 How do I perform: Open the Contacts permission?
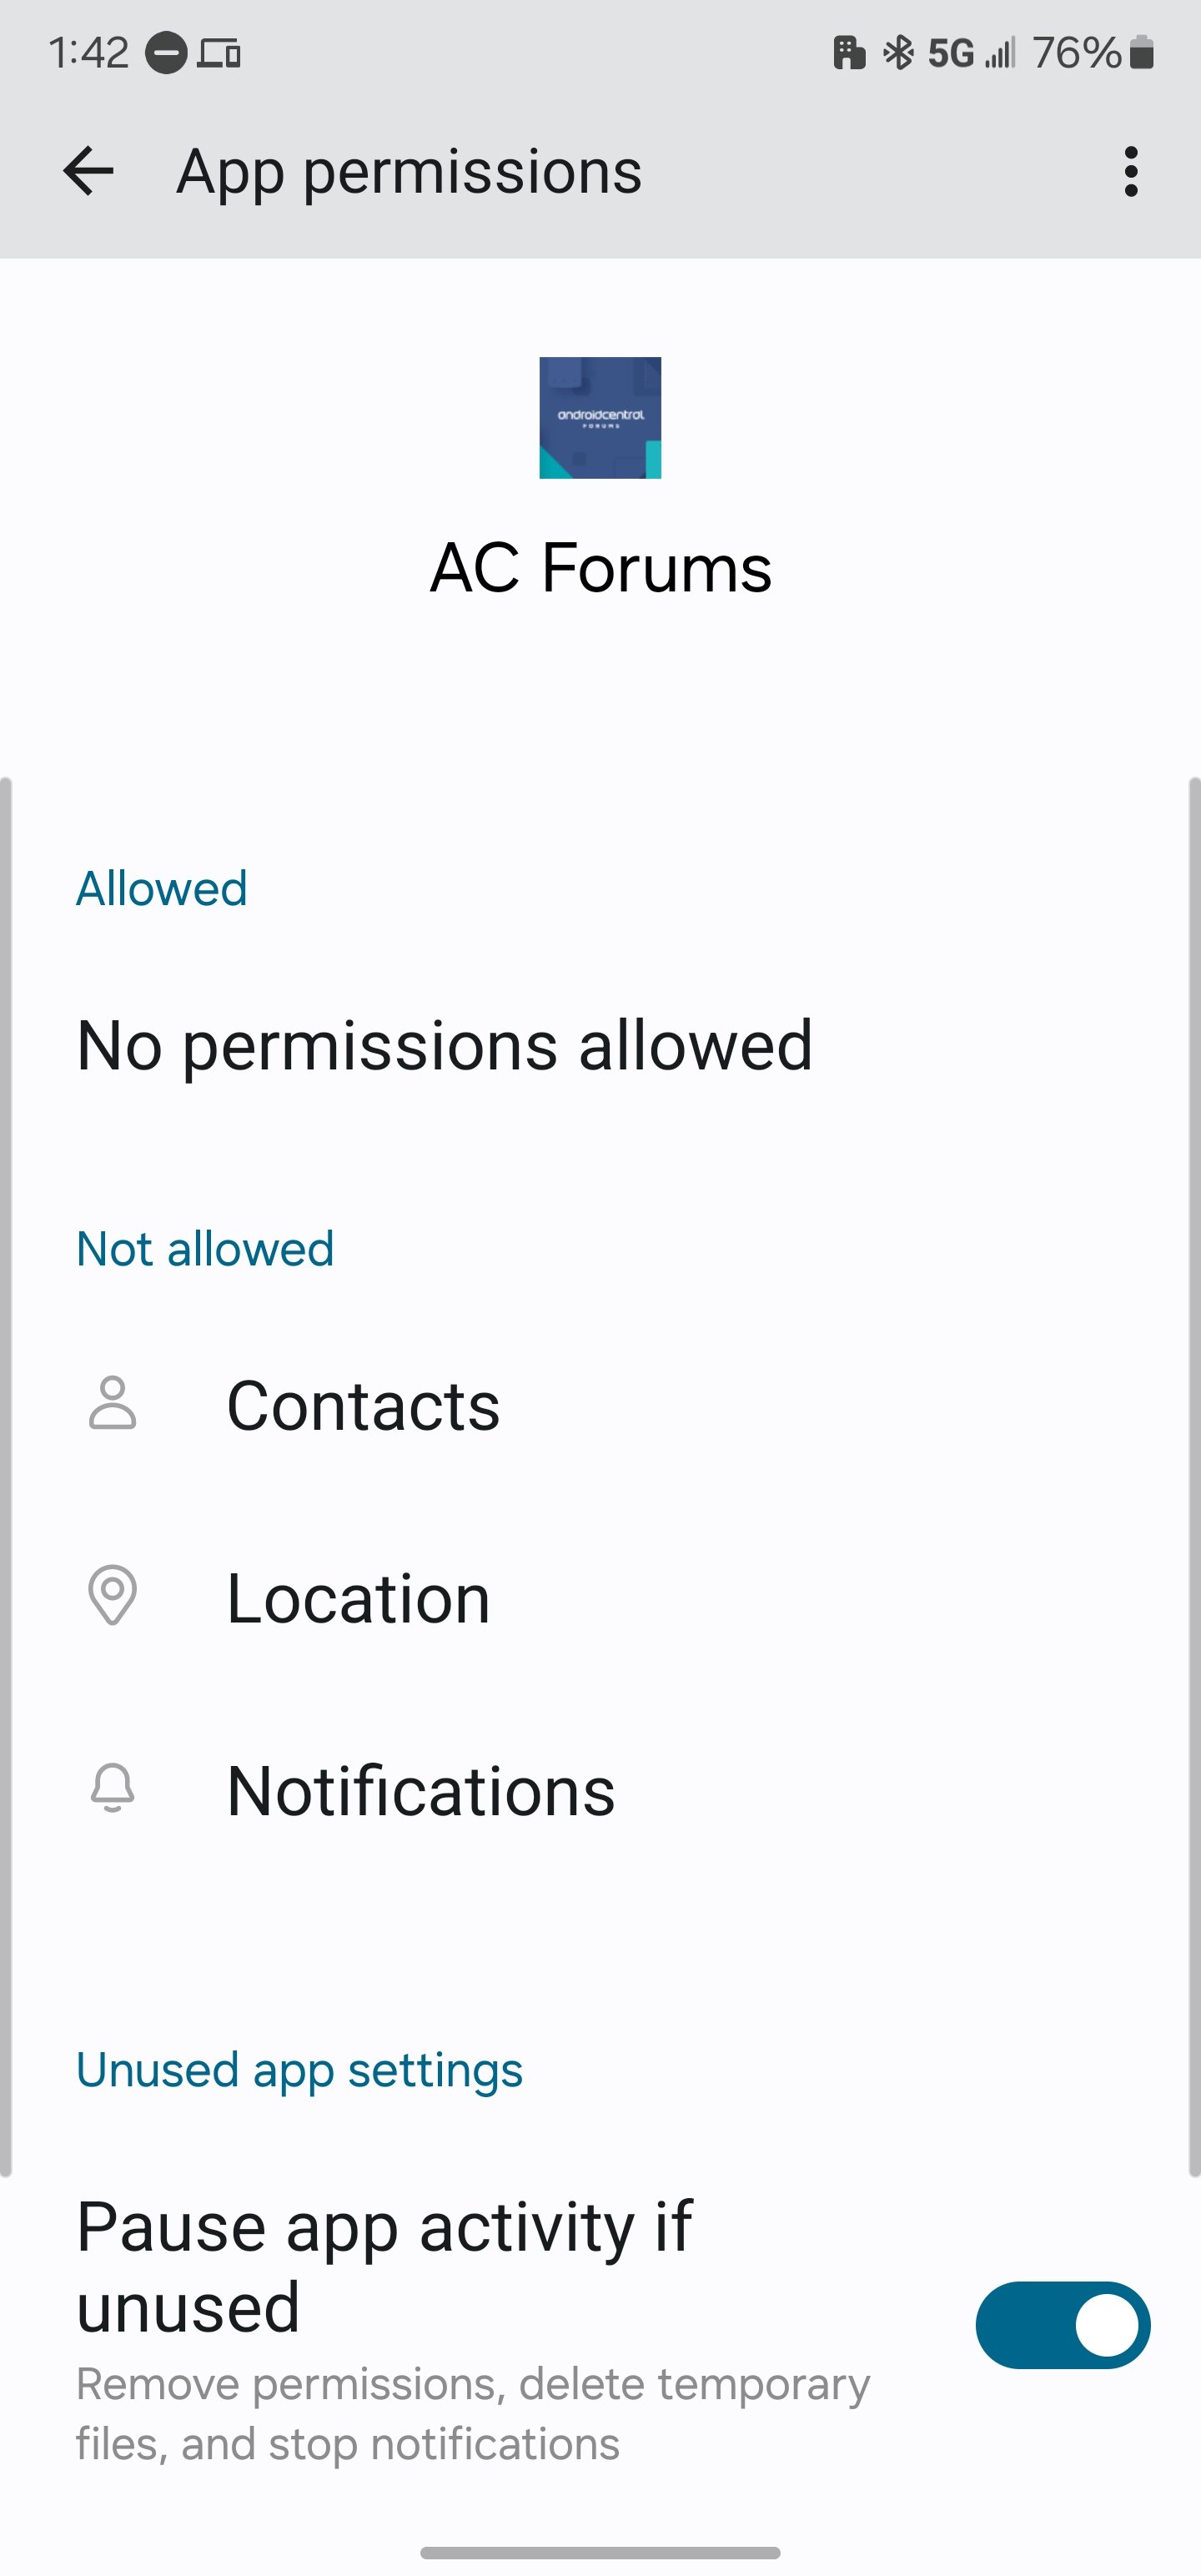(x=600, y=1404)
